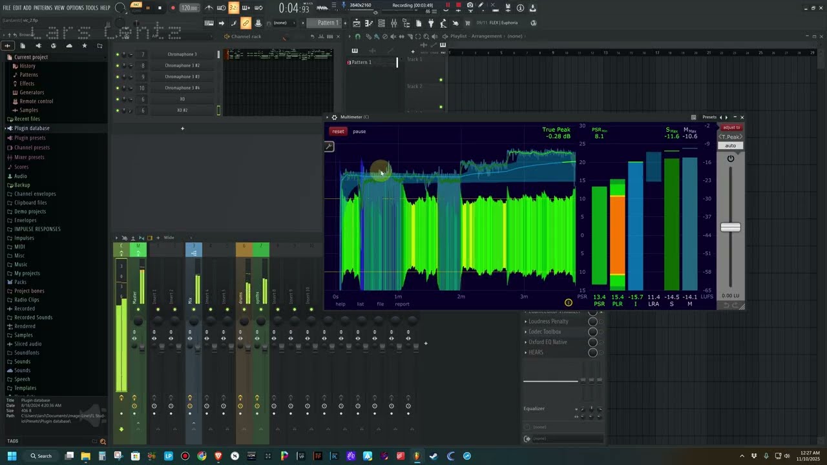The width and height of the screenshot is (827, 465).
Task: Click the yellow info icon in Multimeter
Action: tap(569, 302)
